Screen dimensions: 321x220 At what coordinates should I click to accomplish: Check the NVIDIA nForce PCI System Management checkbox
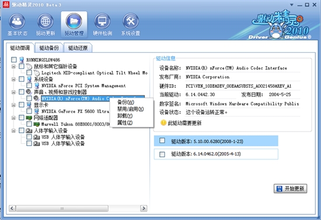(29, 85)
